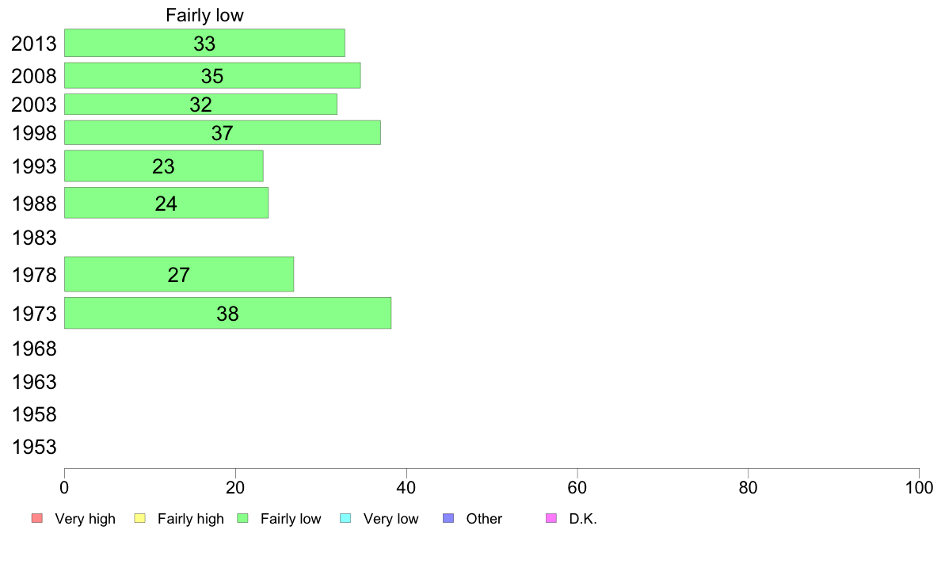Click the Very low legend text
Viewport: 941px width, 583px height.
click(390, 519)
